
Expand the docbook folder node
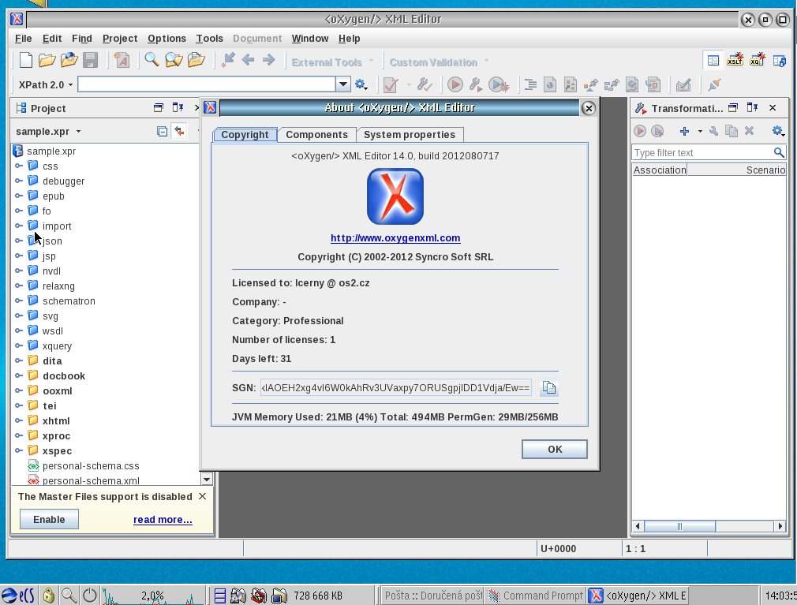coord(18,376)
